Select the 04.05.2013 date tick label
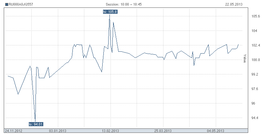 click(215, 131)
